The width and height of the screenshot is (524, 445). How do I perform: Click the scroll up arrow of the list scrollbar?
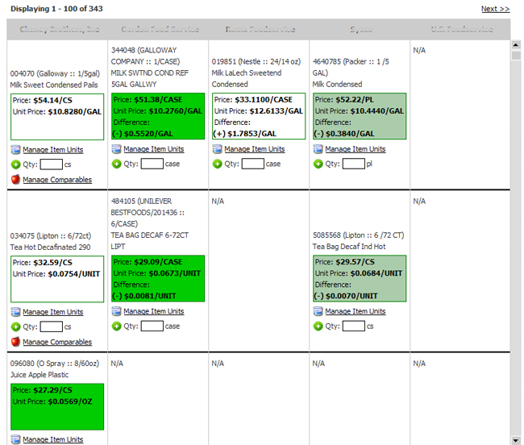tap(516, 45)
